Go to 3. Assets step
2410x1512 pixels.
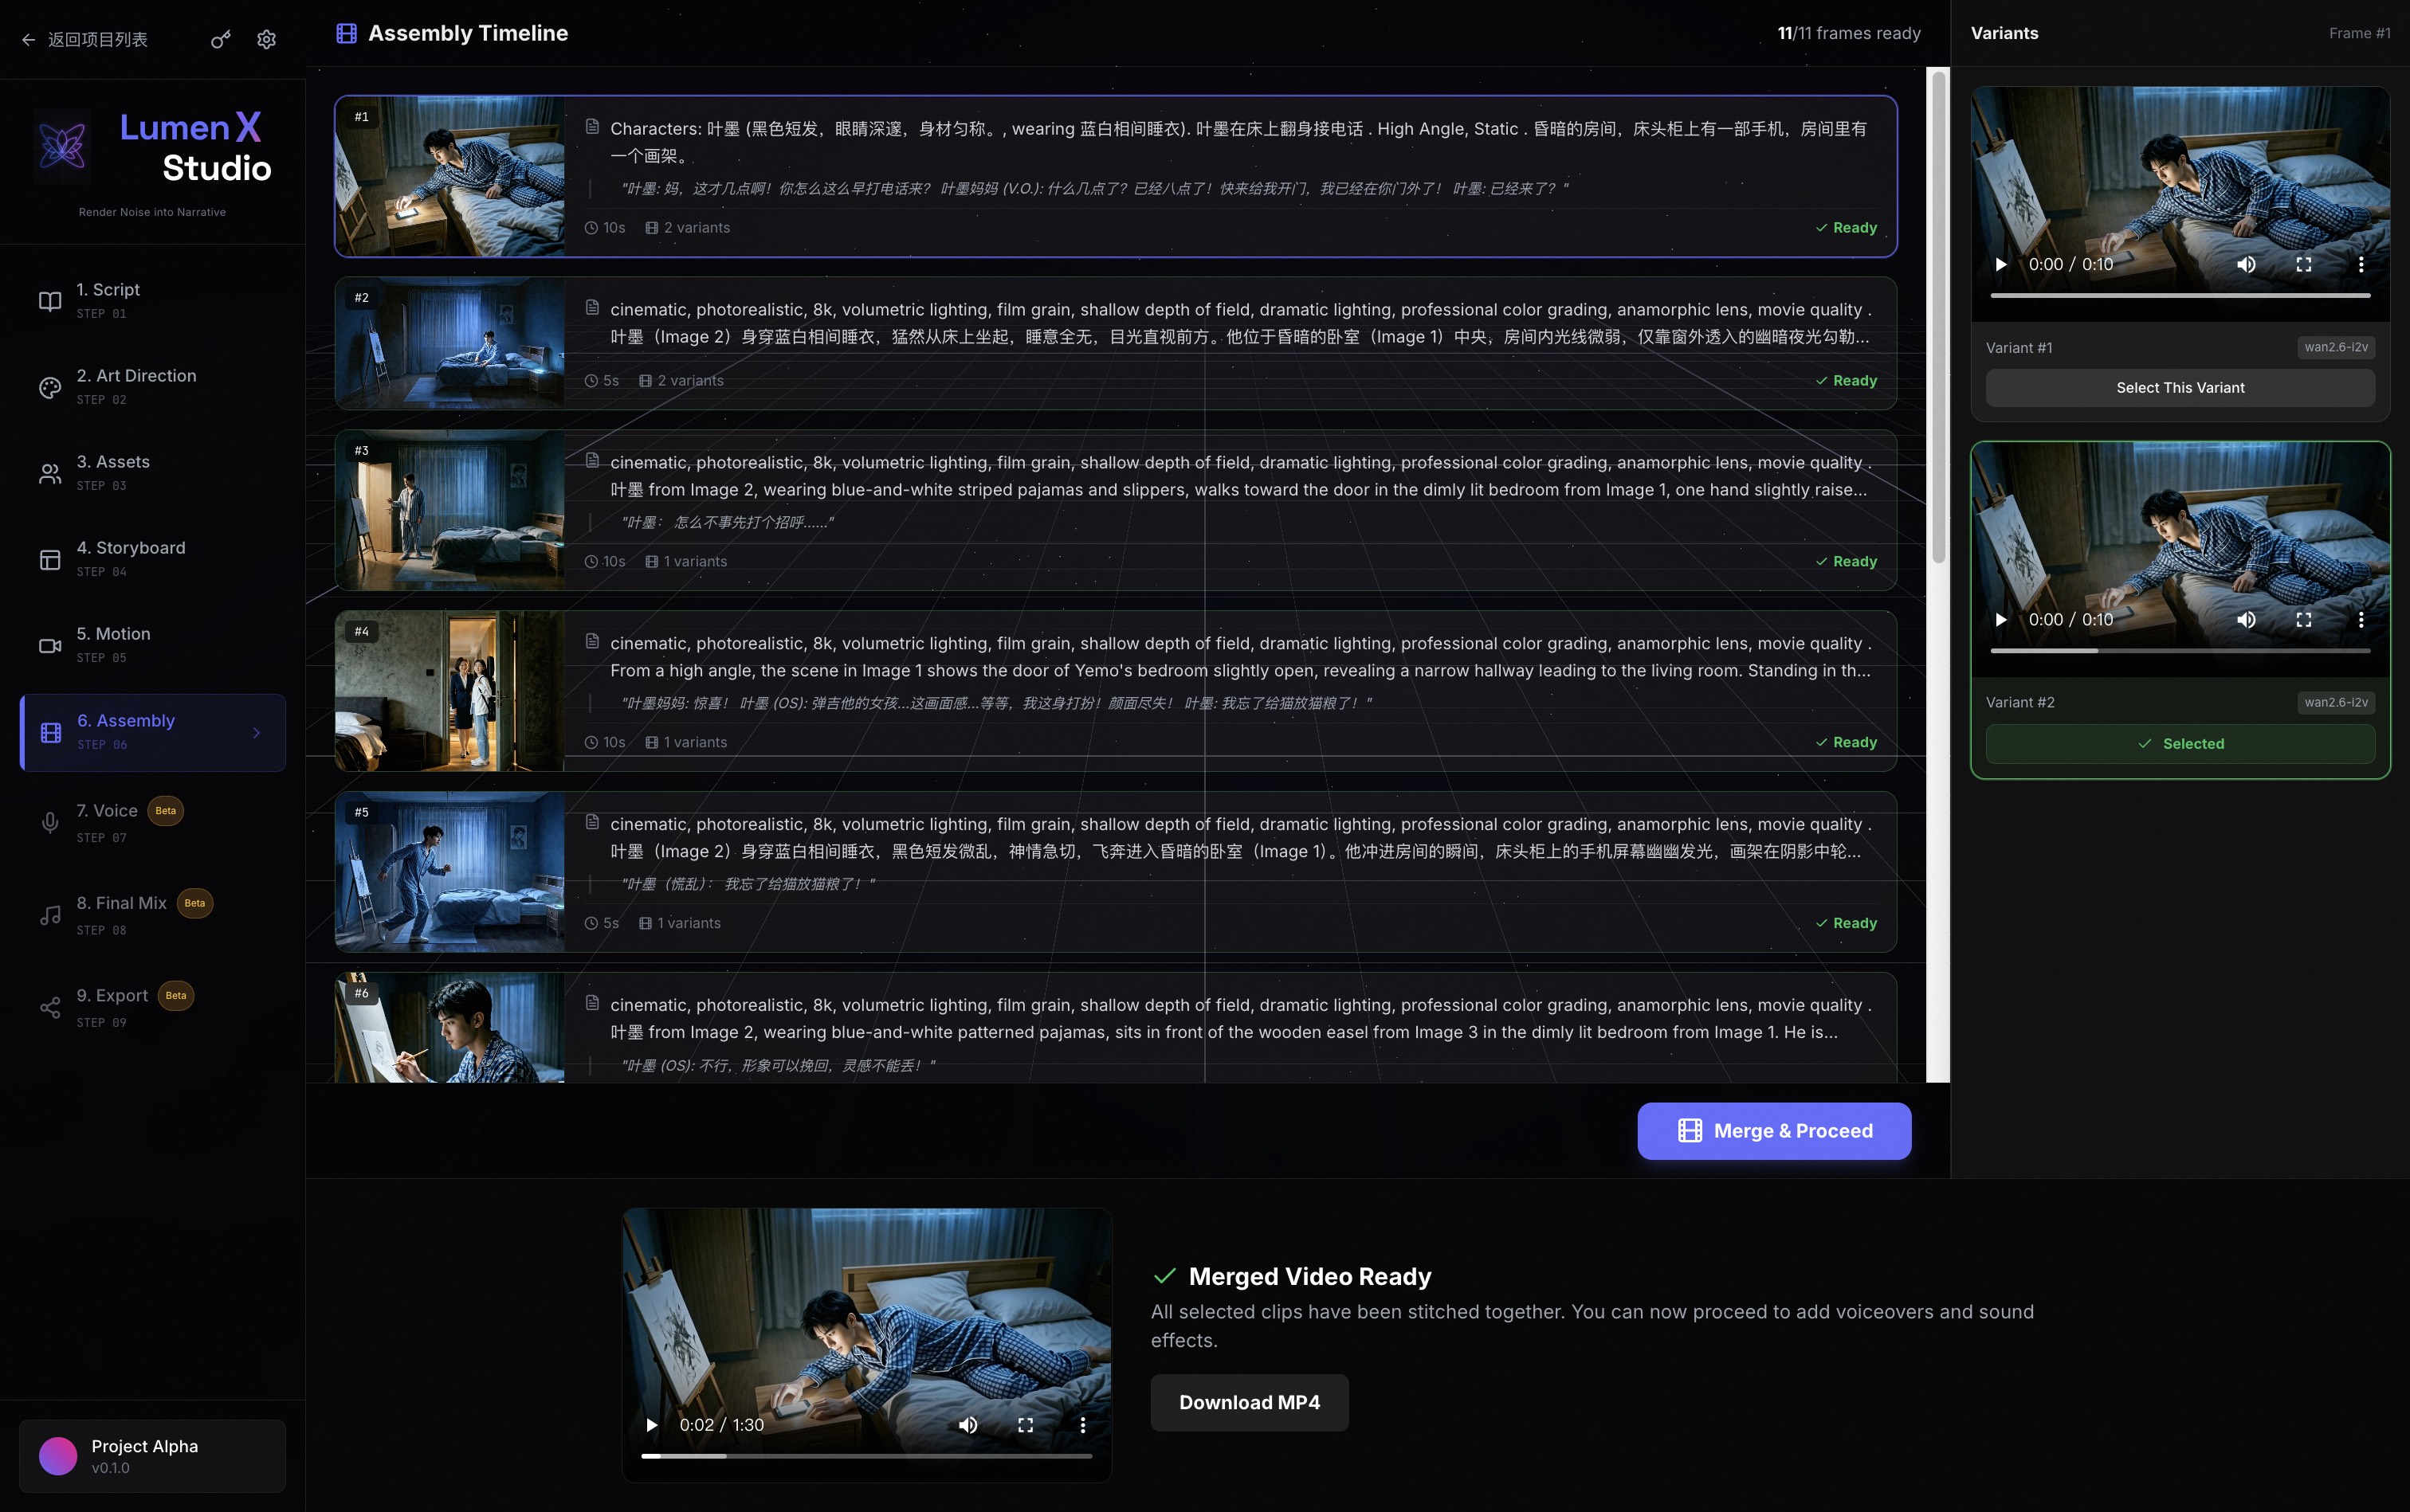click(x=152, y=472)
